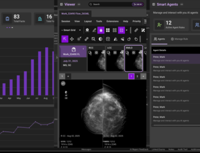
Task: Toggle eye visibility on RCC thumbnail
Action: [x=103, y=53]
